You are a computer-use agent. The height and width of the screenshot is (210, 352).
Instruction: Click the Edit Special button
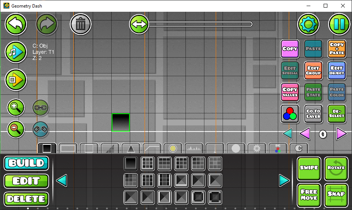tap(290, 71)
